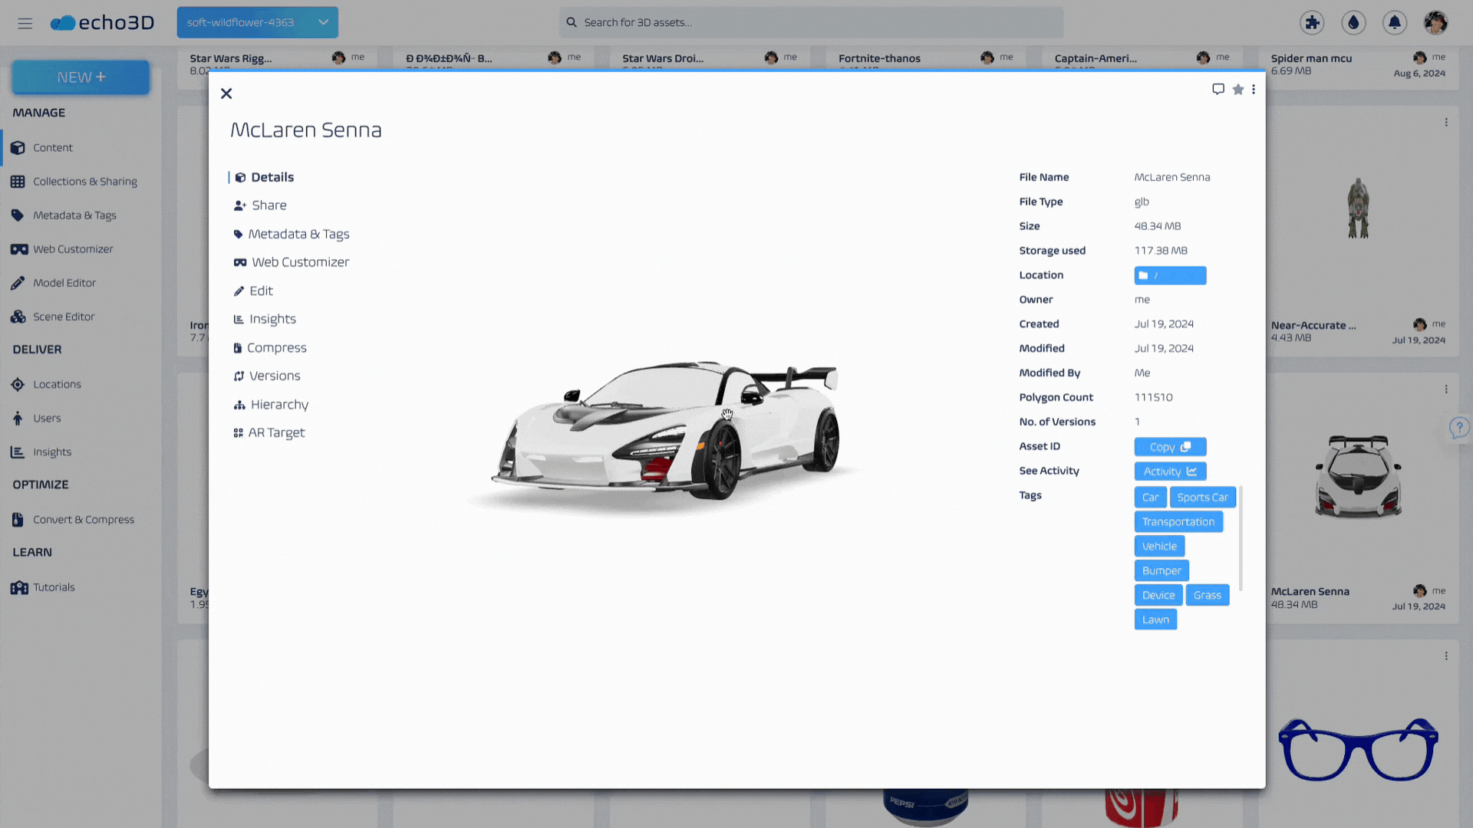Select the dialog's Web Customizer tab

click(292, 262)
